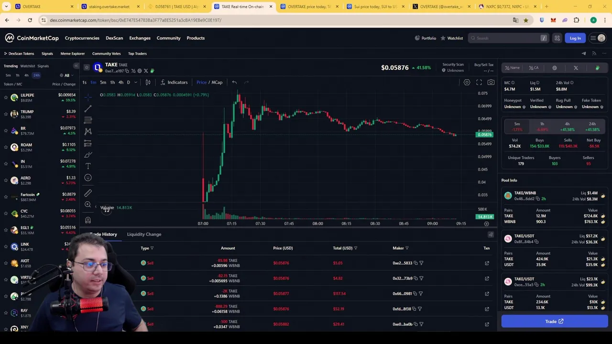Viewport: 612px width, 344px height.
Task: Click the Trade button
Action: click(x=555, y=322)
